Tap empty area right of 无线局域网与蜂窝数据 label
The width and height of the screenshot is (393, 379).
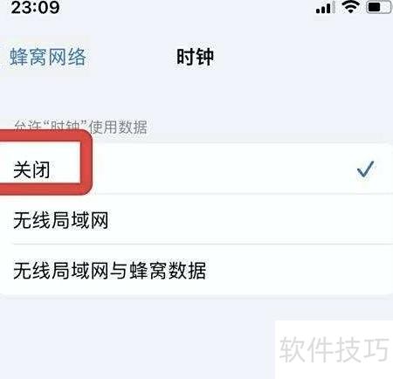(300, 271)
